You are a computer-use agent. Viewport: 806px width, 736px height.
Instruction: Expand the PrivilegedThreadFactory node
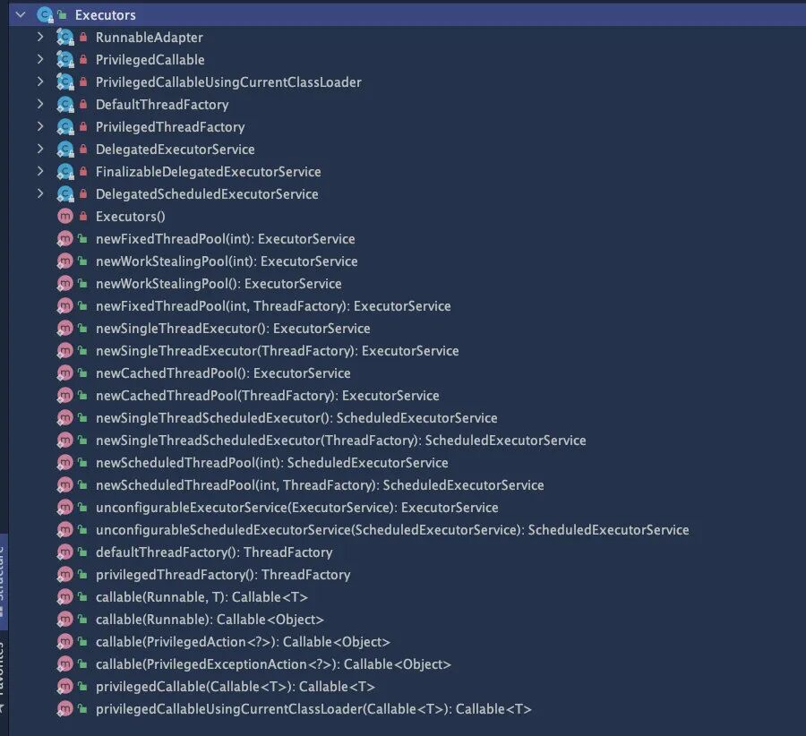(x=40, y=127)
